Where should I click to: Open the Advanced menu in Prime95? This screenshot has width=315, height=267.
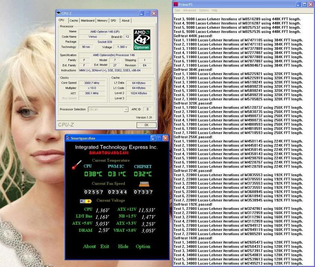[x=189, y=10]
